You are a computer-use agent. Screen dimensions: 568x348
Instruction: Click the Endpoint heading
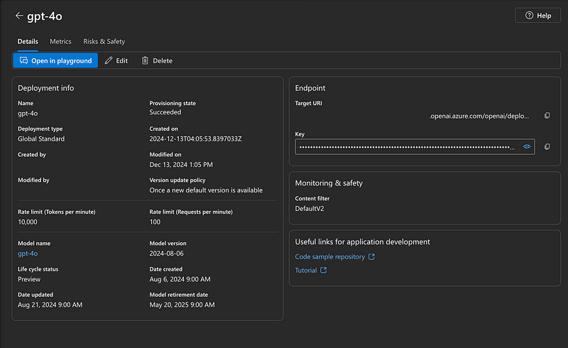(310, 88)
